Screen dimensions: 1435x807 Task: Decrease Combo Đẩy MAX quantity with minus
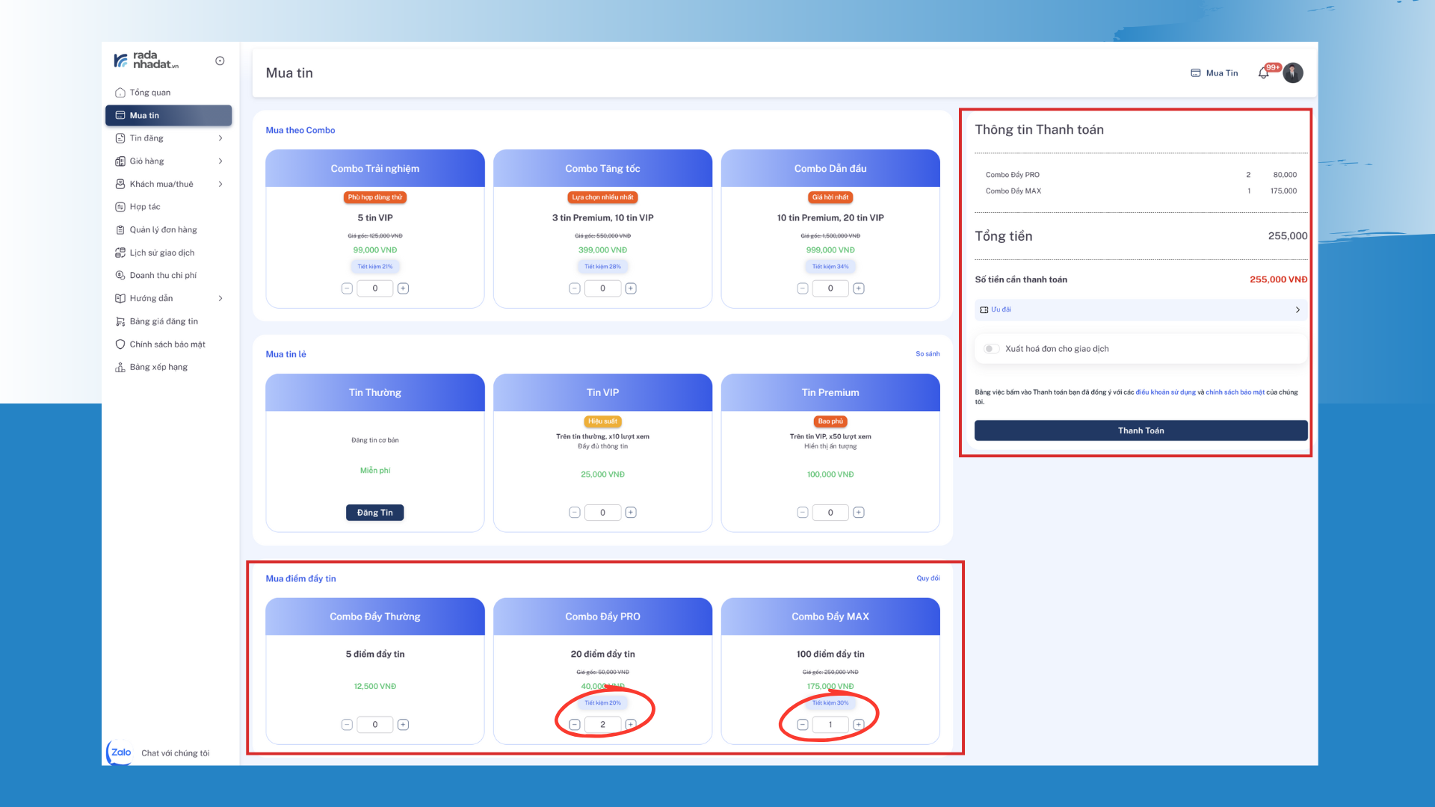(802, 724)
